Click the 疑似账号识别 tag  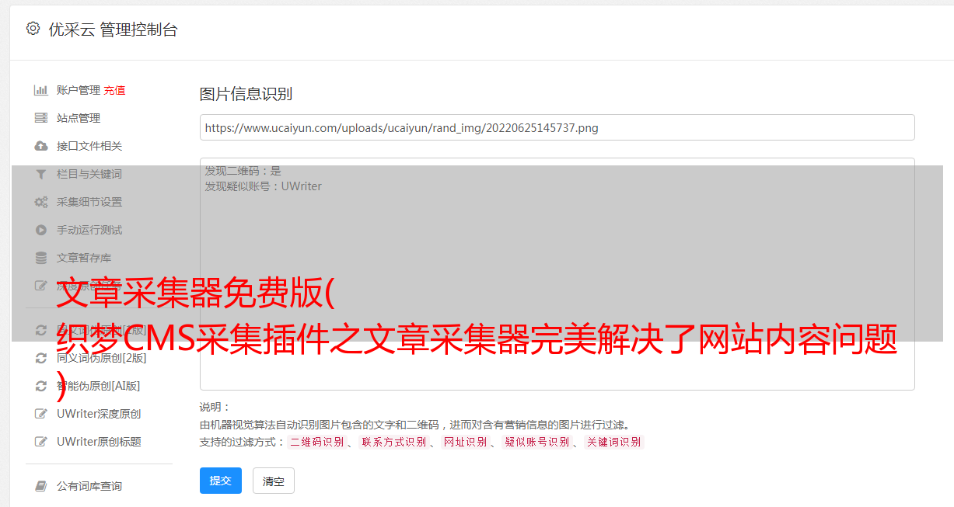536,442
